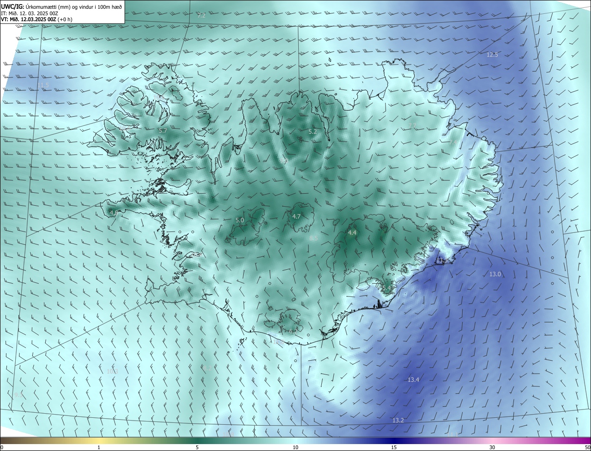Click the colour scale tick labelled 5
Image resolution: width=591 pixels, height=451 pixels.
[197, 447]
